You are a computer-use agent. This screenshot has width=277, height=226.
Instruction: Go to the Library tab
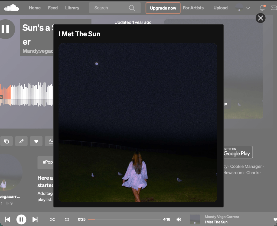click(72, 8)
